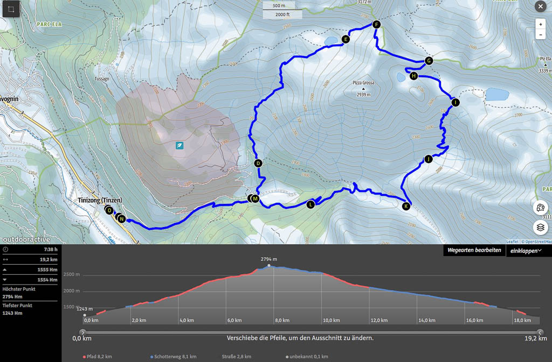Open the map layers stack icon
552x362 pixels.
click(541, 228)
